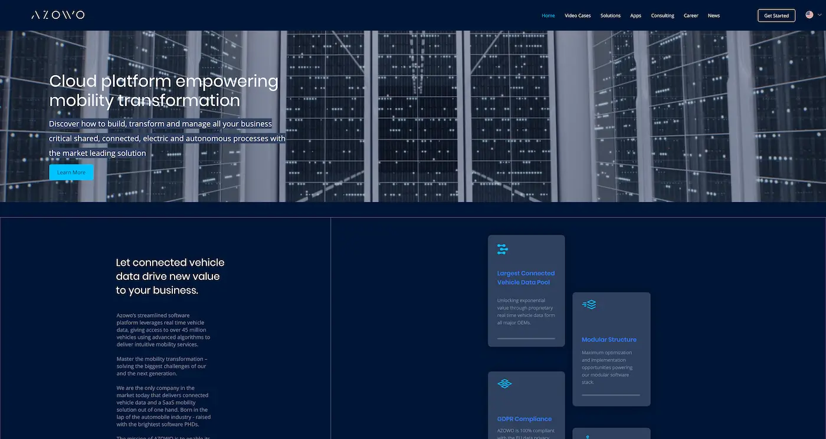This screenshot has height=439, width=826.
Task: Click the text Maximum optimization and implementation
Action: pos(607,367)
